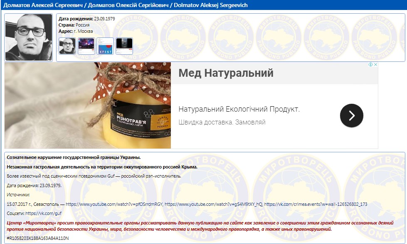
Task: Open the large profile photo
Action: (29, 37)
